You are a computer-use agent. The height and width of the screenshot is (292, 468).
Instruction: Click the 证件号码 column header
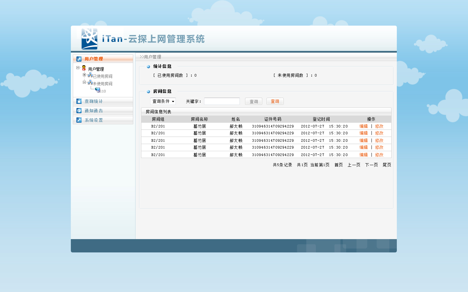(x=273, y=119)
